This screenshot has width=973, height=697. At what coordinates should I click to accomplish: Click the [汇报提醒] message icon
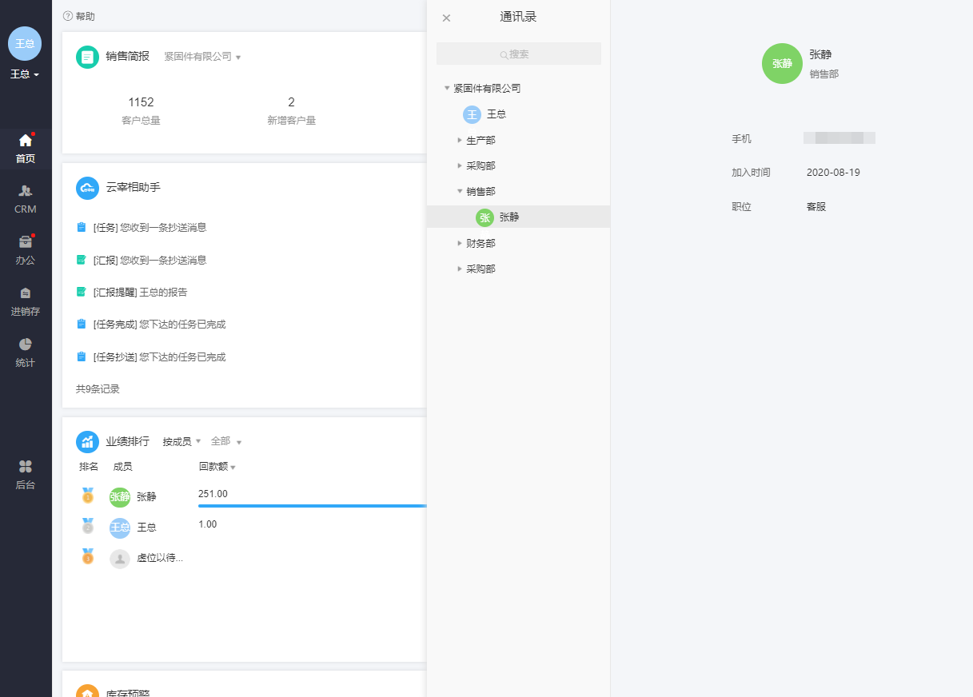[81, 293]
